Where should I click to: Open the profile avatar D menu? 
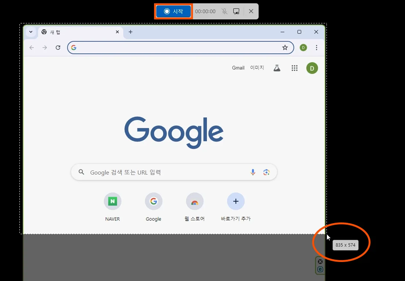point(303,48)
